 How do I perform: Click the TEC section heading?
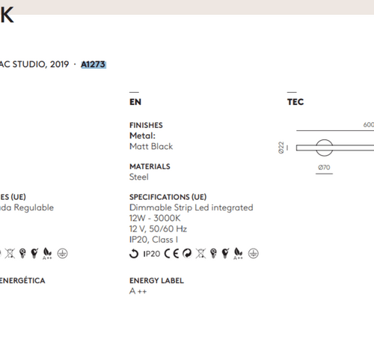click(295, 102)
